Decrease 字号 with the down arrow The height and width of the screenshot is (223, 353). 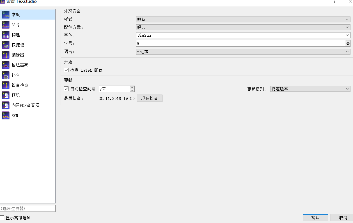click(348, 45)
